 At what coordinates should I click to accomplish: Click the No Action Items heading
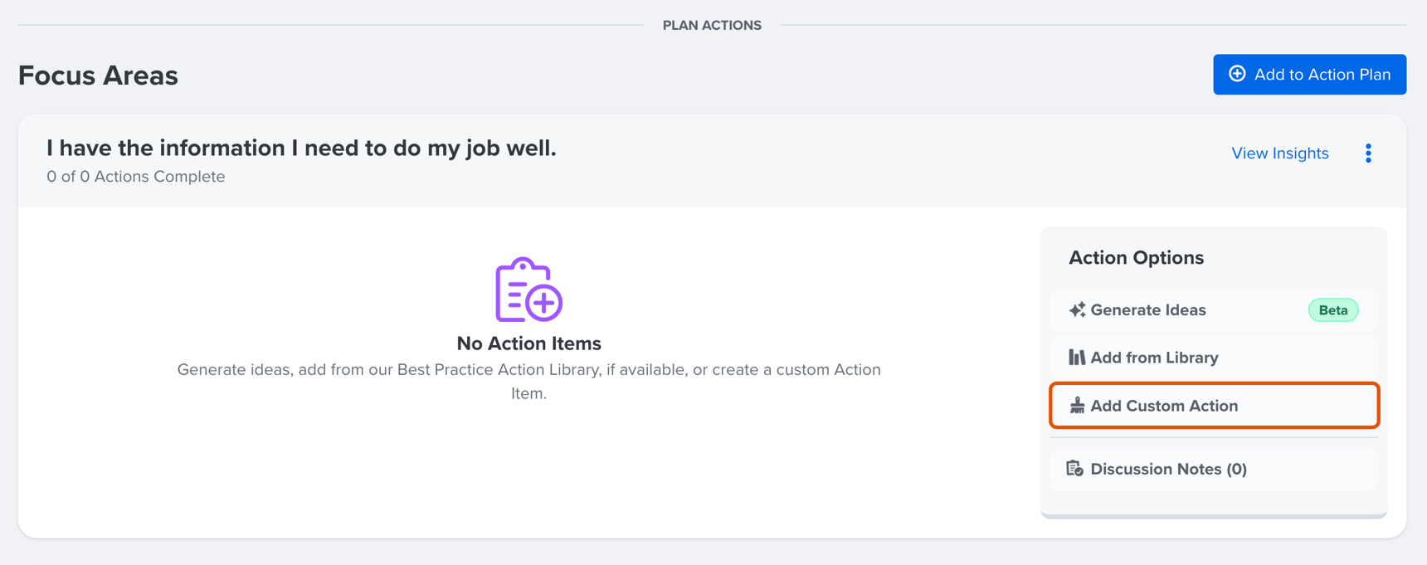528,343
